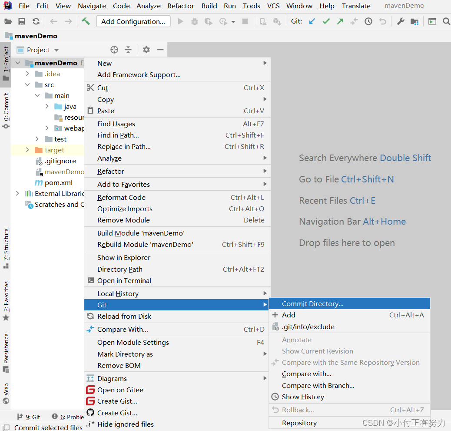Toggle the Persistence tool window tab

tap(6, 353)
